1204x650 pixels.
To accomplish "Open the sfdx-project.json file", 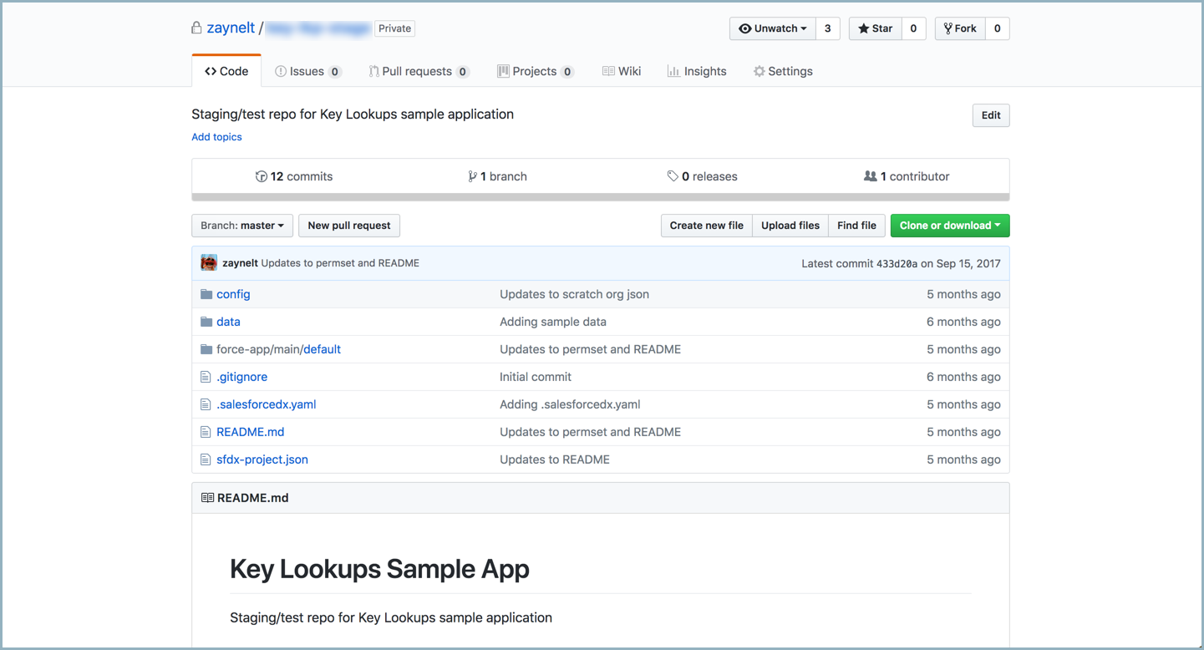I will tap(262, 460).
